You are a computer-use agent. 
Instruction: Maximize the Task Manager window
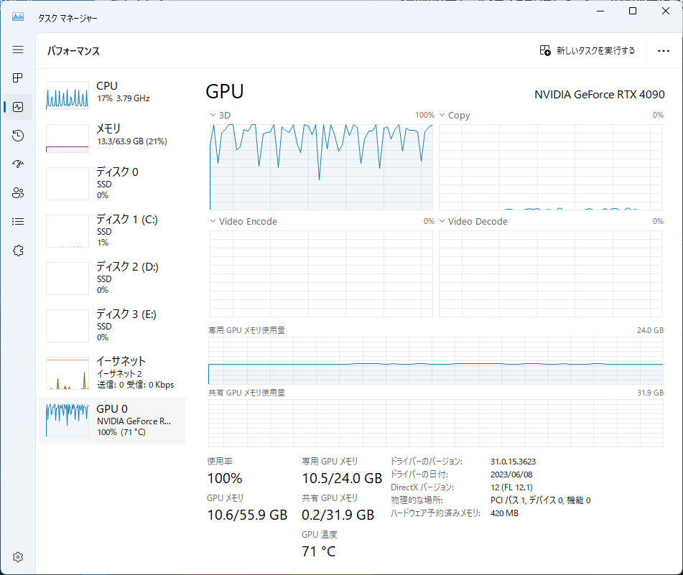pyautogui.click(x=633, y=11)
